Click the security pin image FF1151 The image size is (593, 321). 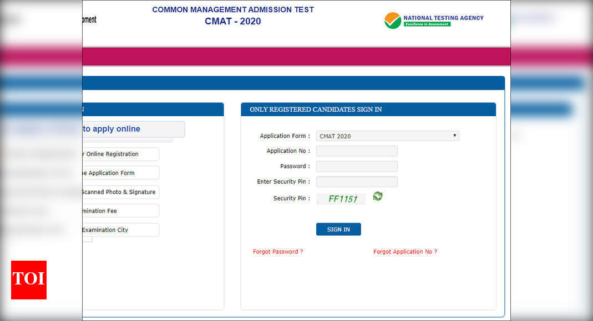(341, 198)
